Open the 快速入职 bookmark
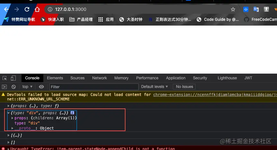Viewport: 277px width, 150px height. [52, 20]
